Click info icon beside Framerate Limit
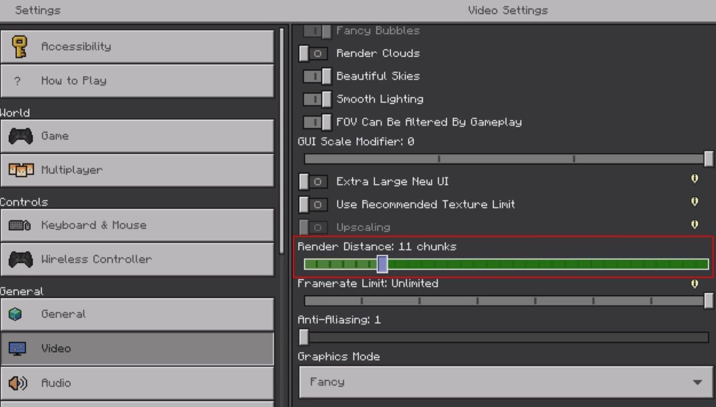The height and width of the screenshot is (407, 716). pyautogui.click(x=695, y=284)
